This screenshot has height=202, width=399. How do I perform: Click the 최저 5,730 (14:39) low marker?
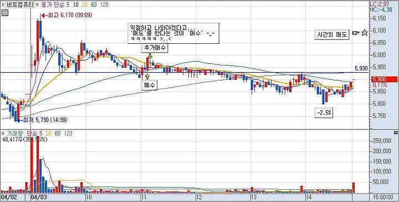pos(42,120)
